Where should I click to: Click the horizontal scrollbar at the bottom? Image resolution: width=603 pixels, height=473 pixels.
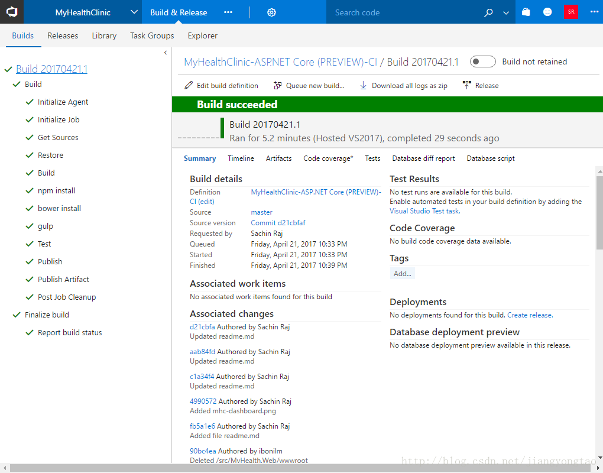(x=301, y=468)
